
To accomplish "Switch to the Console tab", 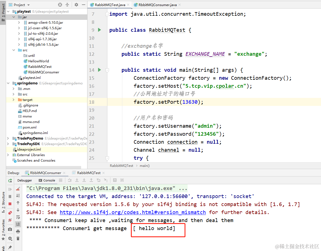I will tap(47, 180).
